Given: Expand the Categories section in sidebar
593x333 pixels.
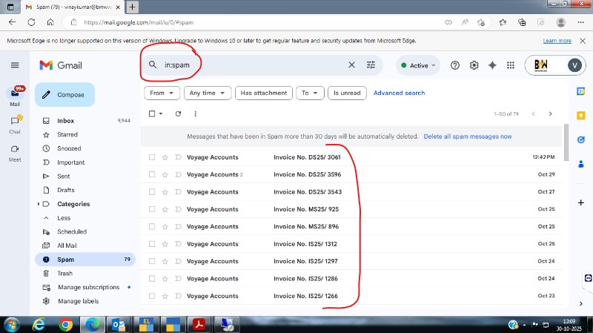Looking at the screenshot, I should click(39, 204).
